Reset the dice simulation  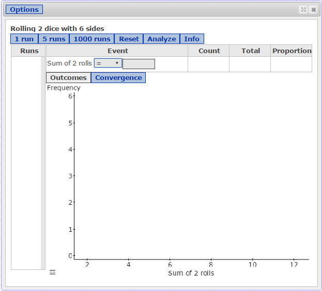[129, 39]
